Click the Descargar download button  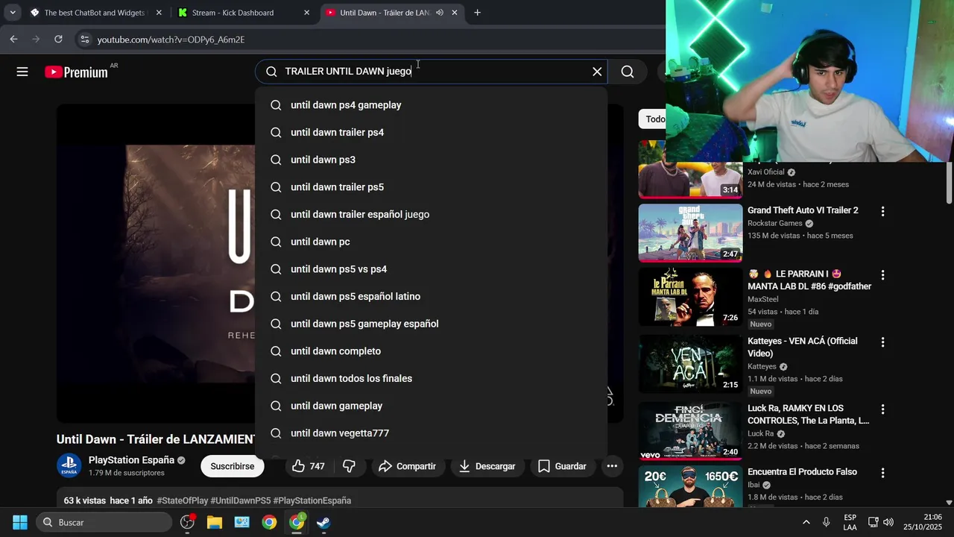click(487, 466)
